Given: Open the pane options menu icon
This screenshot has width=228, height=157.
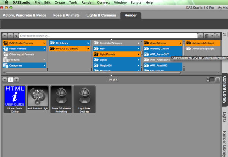Looking at the screenshot, I should [225, 35].
